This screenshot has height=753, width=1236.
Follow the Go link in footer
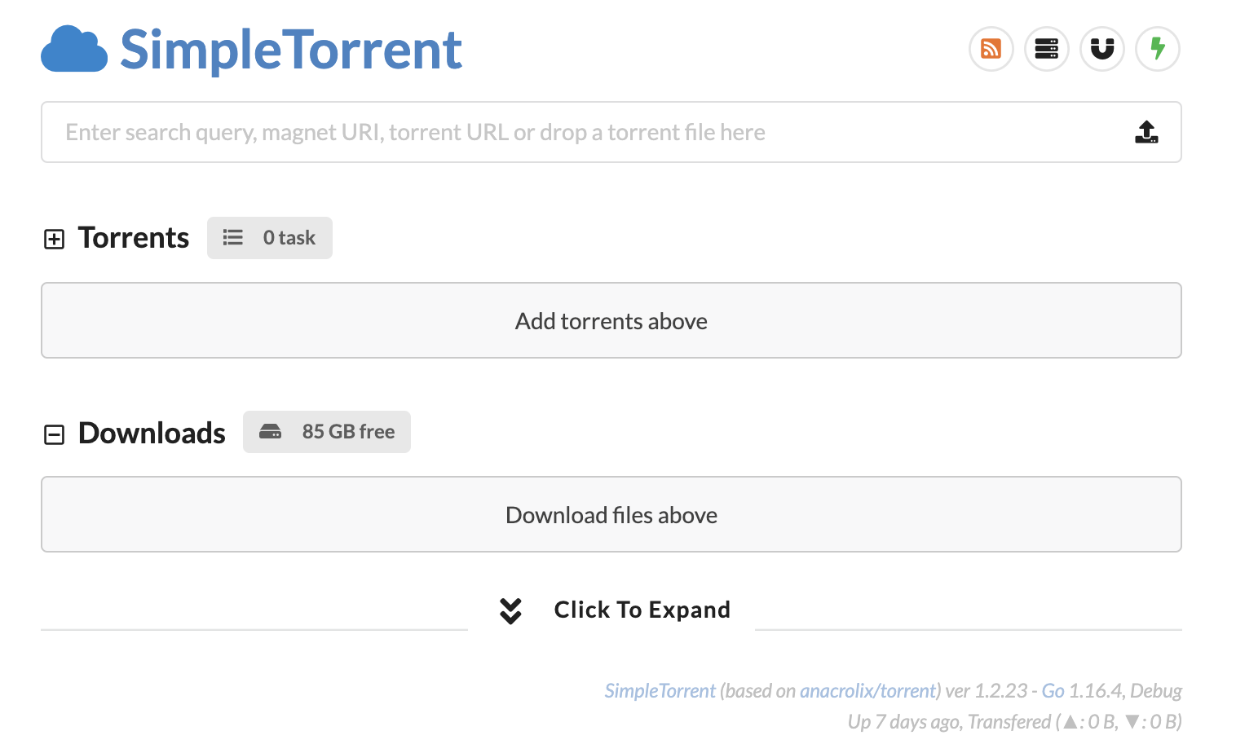click(x=1053, y=691)
